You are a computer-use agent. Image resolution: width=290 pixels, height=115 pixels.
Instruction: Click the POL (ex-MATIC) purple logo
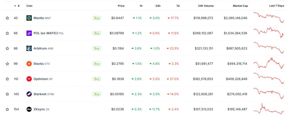[29, 33]
